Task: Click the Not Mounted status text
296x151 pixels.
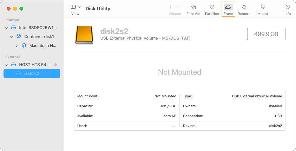Action: [179, 72]
